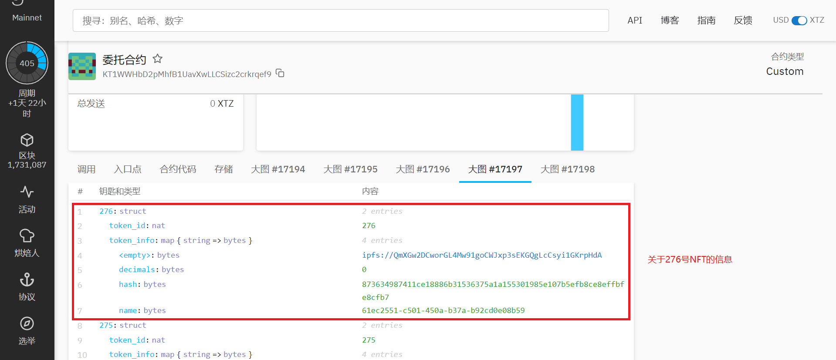836x360 pixels.
Task: Click the 内容 column header
Action: [370, 192]
